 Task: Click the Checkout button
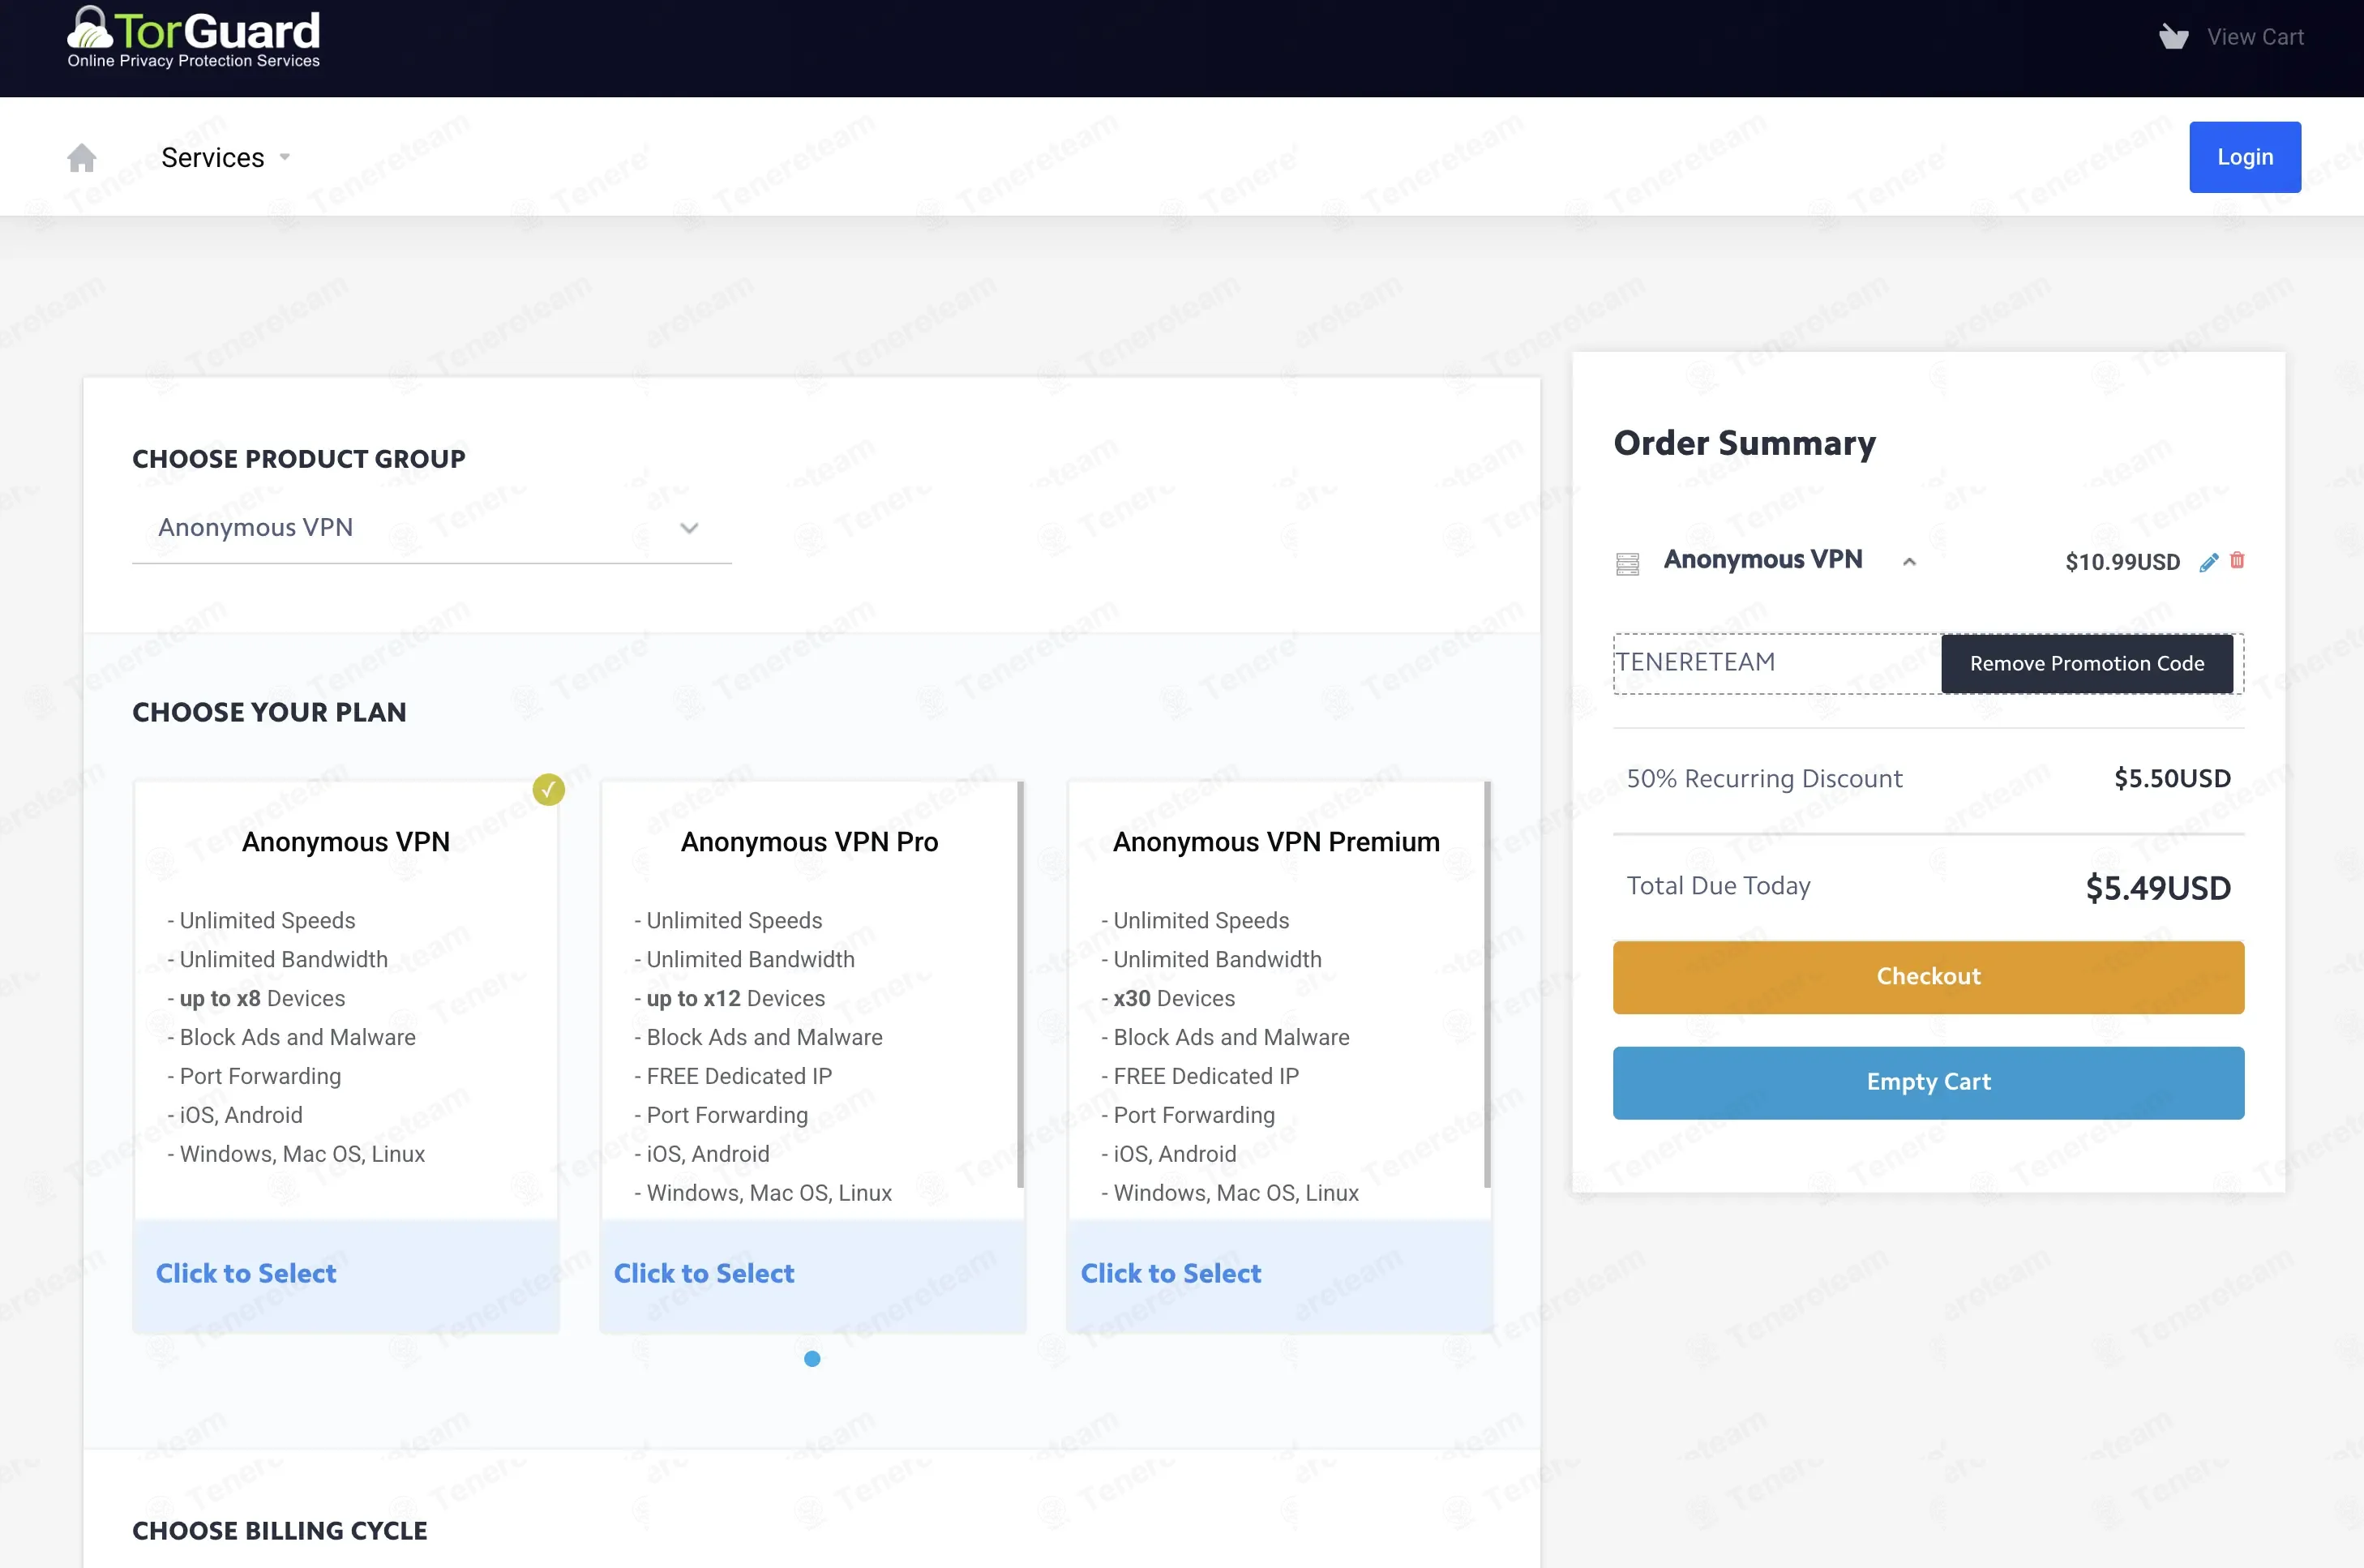point(1927,977)
